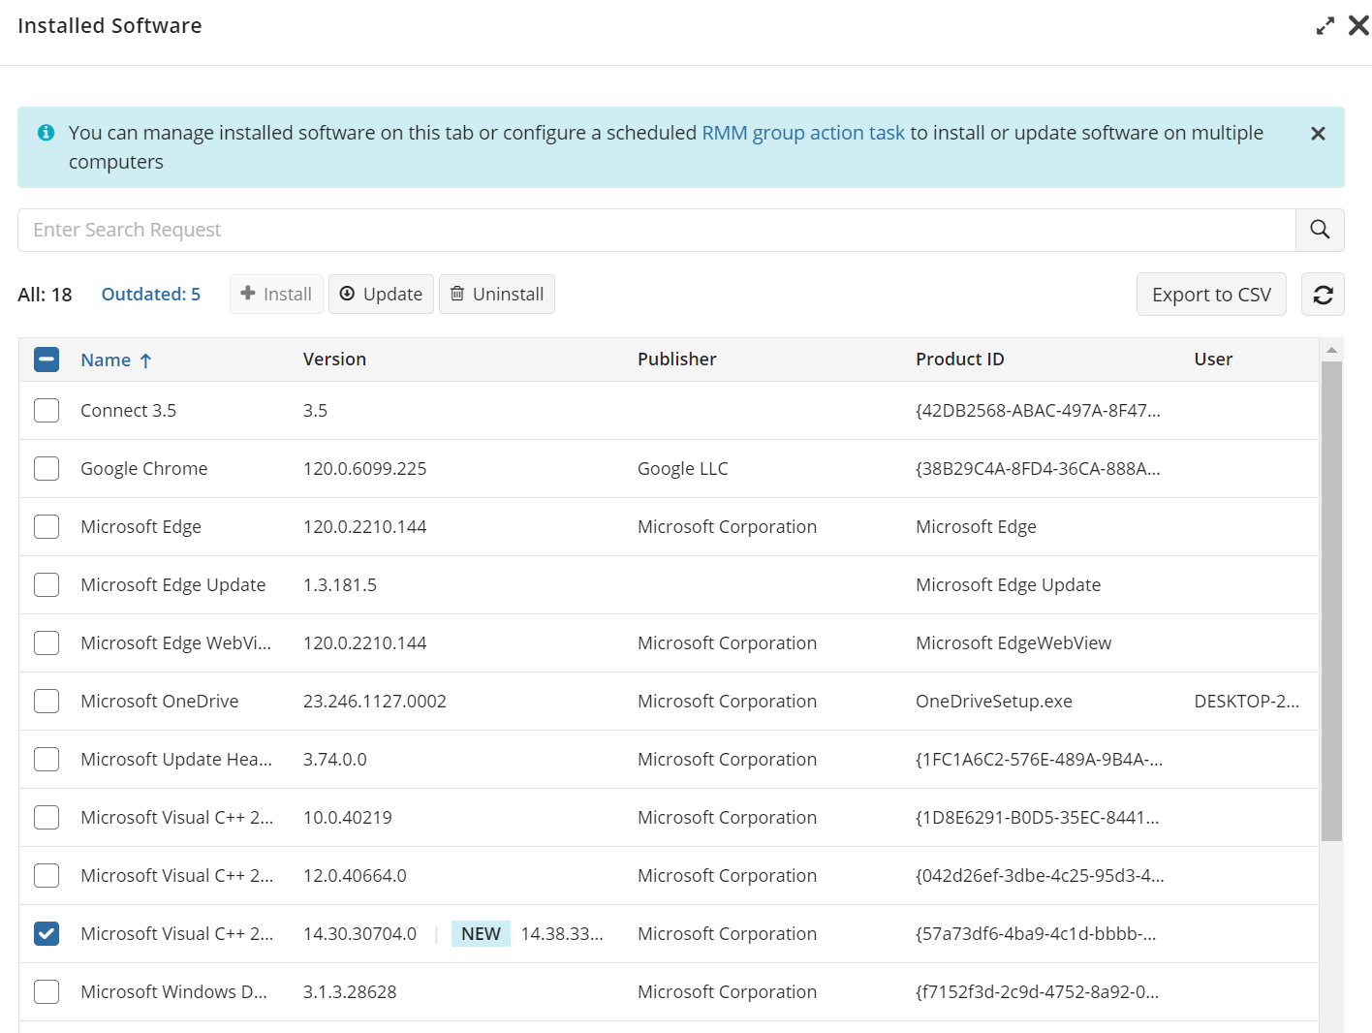This screenshot has height=1033, width=1372.
Task: Click the OneDriveSetup.exe product ID
Action: [993, 702]
